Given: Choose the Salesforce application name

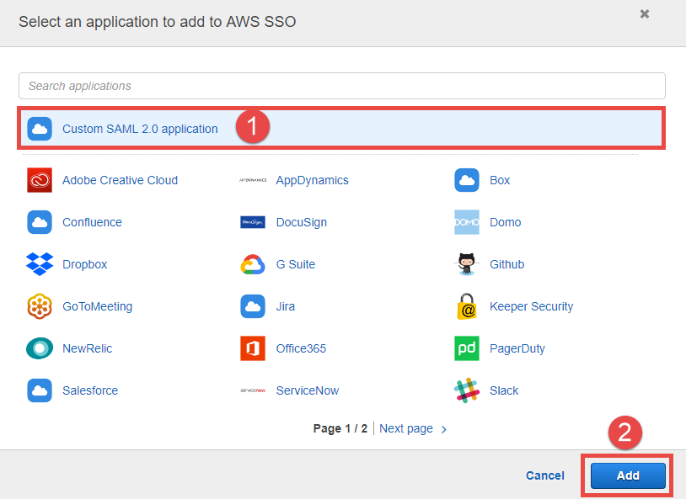Looking at the screenshot, I should point(90,390).
